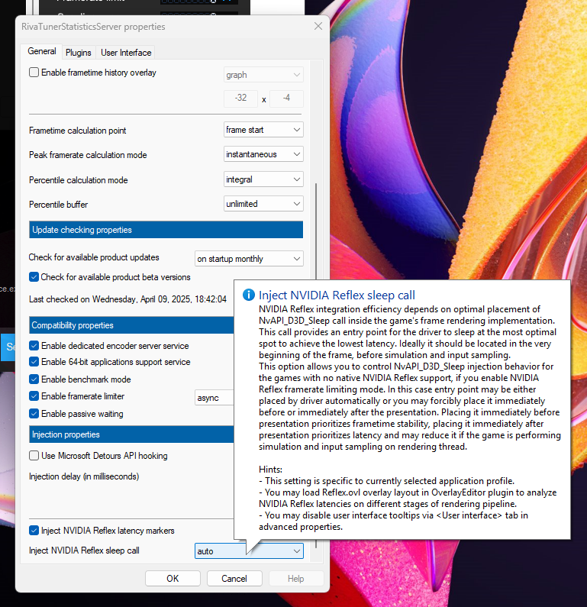Open Percentile calculation mode dropdown

tap(263, 179)
